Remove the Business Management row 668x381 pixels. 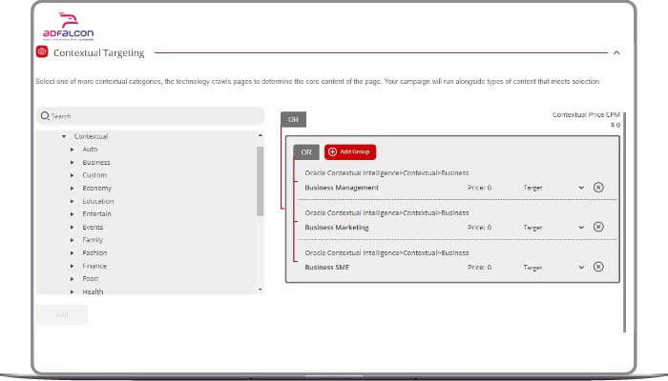pos(598,188)
